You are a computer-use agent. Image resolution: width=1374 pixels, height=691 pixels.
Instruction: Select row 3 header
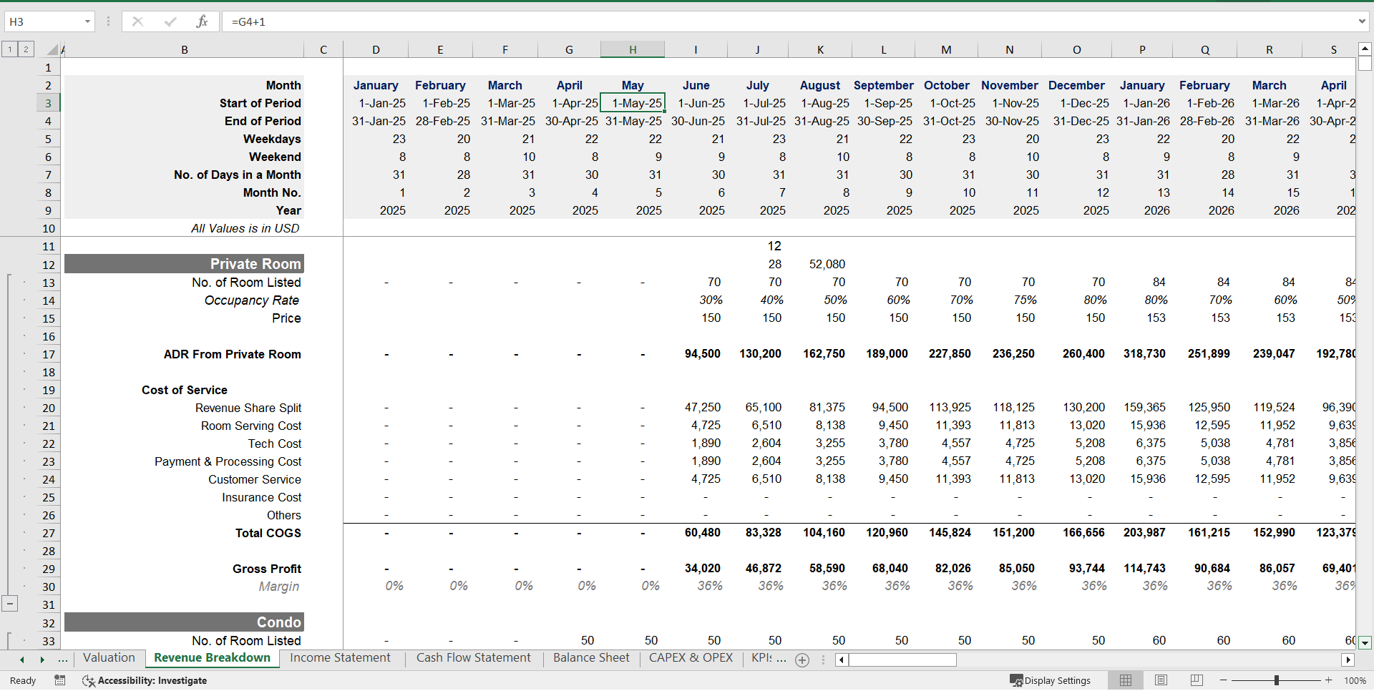pos(48,103)
